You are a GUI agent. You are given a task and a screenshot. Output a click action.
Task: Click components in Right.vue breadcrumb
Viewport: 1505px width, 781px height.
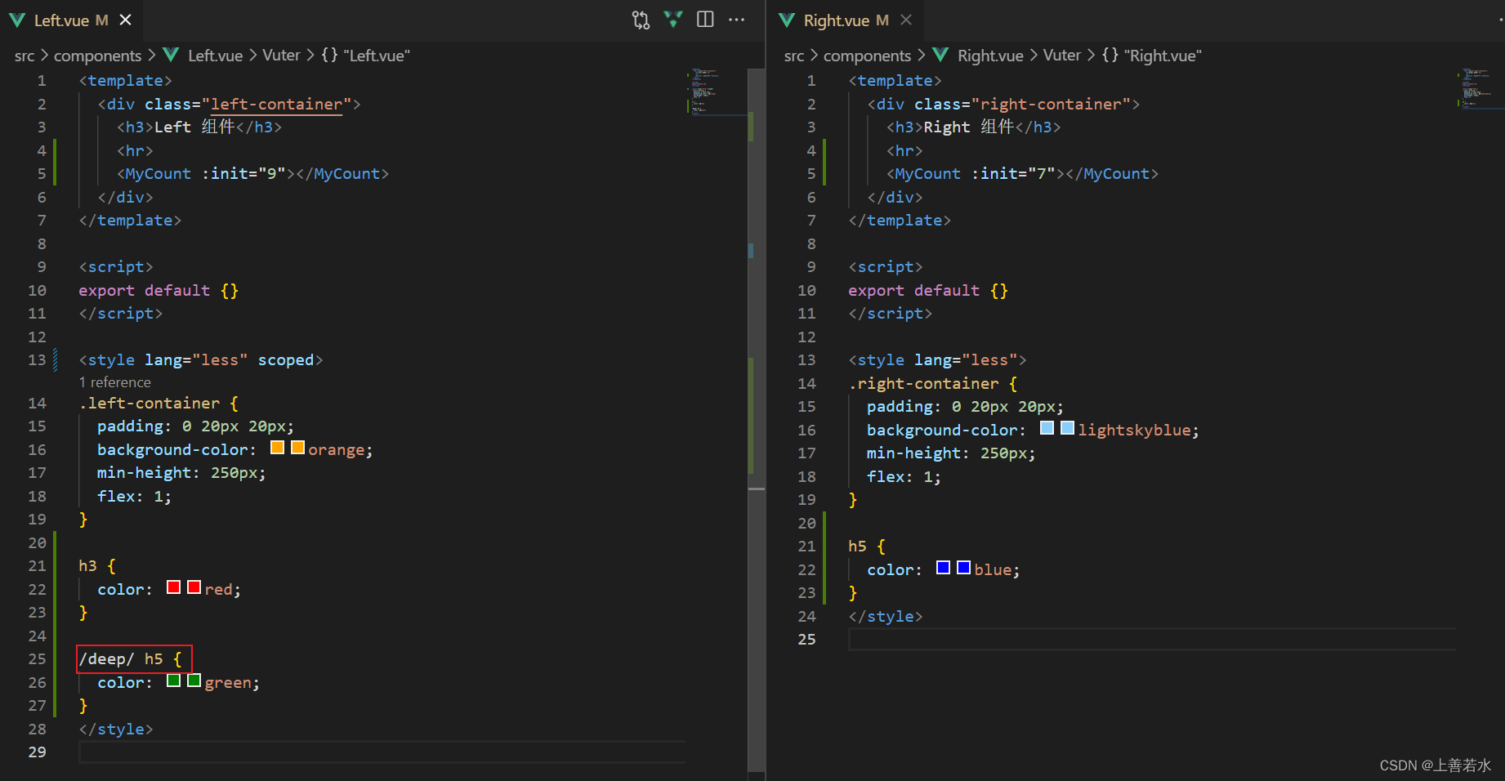tap(867, 56)
